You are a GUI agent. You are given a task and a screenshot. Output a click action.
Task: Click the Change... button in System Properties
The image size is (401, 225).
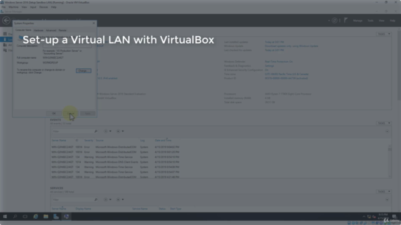[83, 71]
